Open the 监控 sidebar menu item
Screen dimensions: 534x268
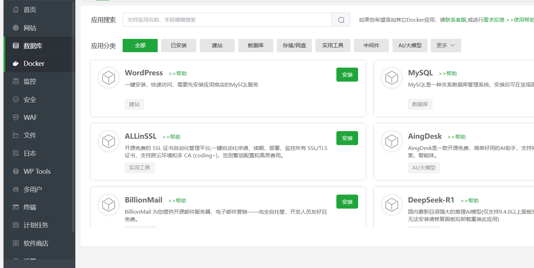[x=39, y=81]
